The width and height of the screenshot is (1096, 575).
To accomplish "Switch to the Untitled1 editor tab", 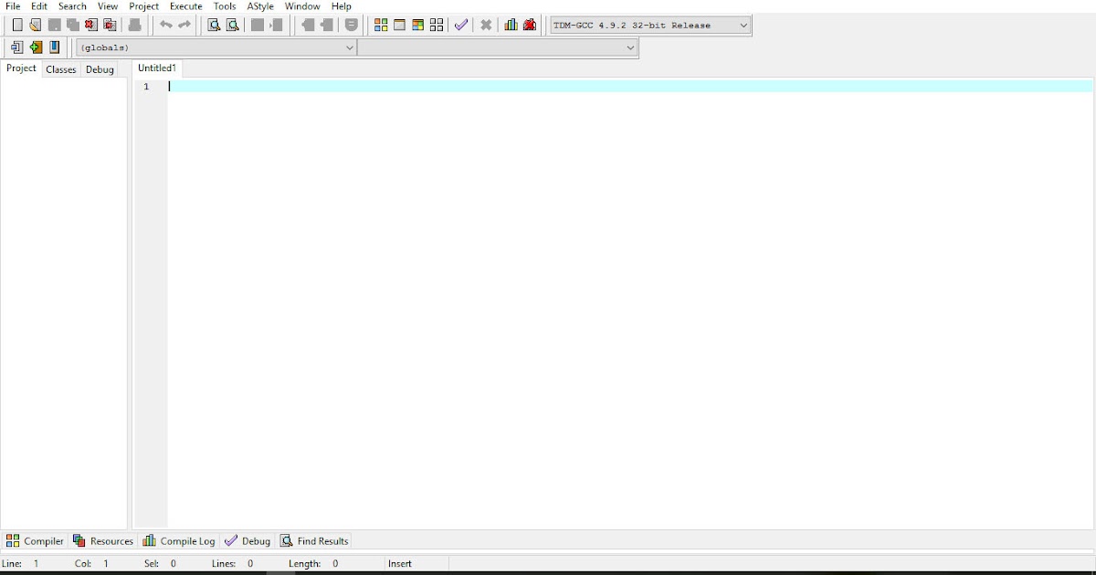I will tap(156, 68).
